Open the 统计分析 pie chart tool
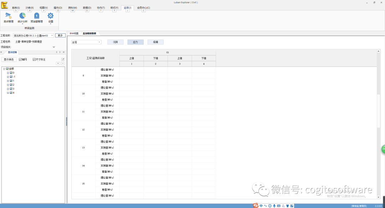 (x=22, y=18)
